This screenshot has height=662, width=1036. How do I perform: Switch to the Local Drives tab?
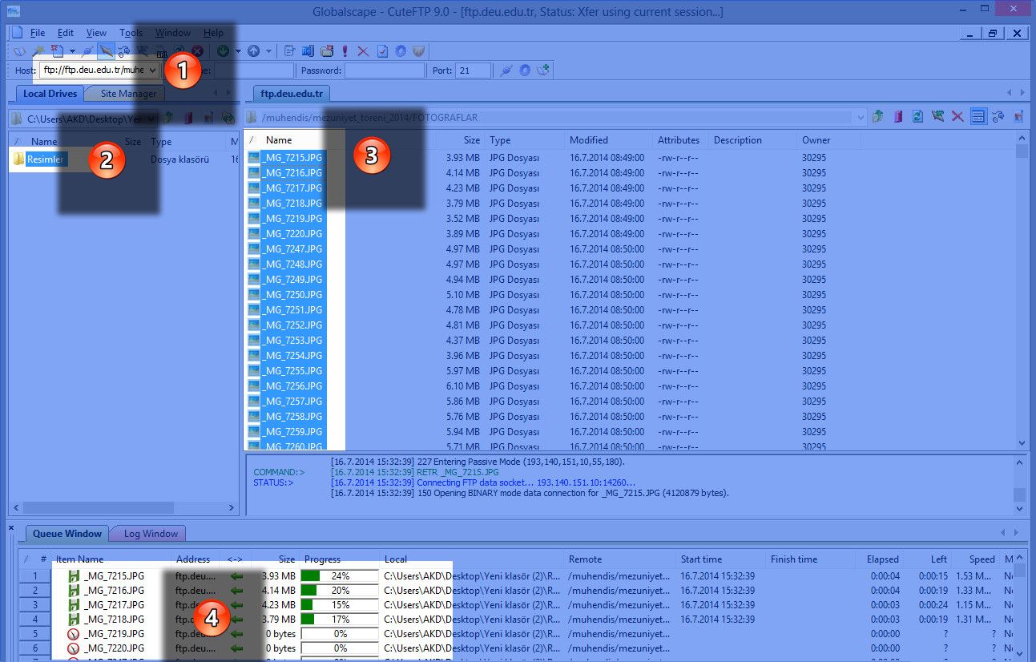coord(50,94)
